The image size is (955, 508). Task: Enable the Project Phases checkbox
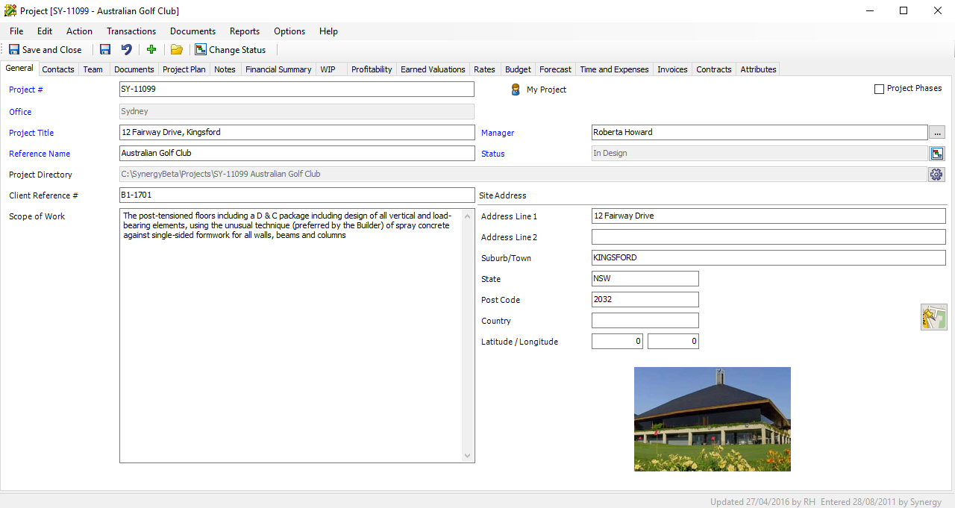(x=879, y=89)
